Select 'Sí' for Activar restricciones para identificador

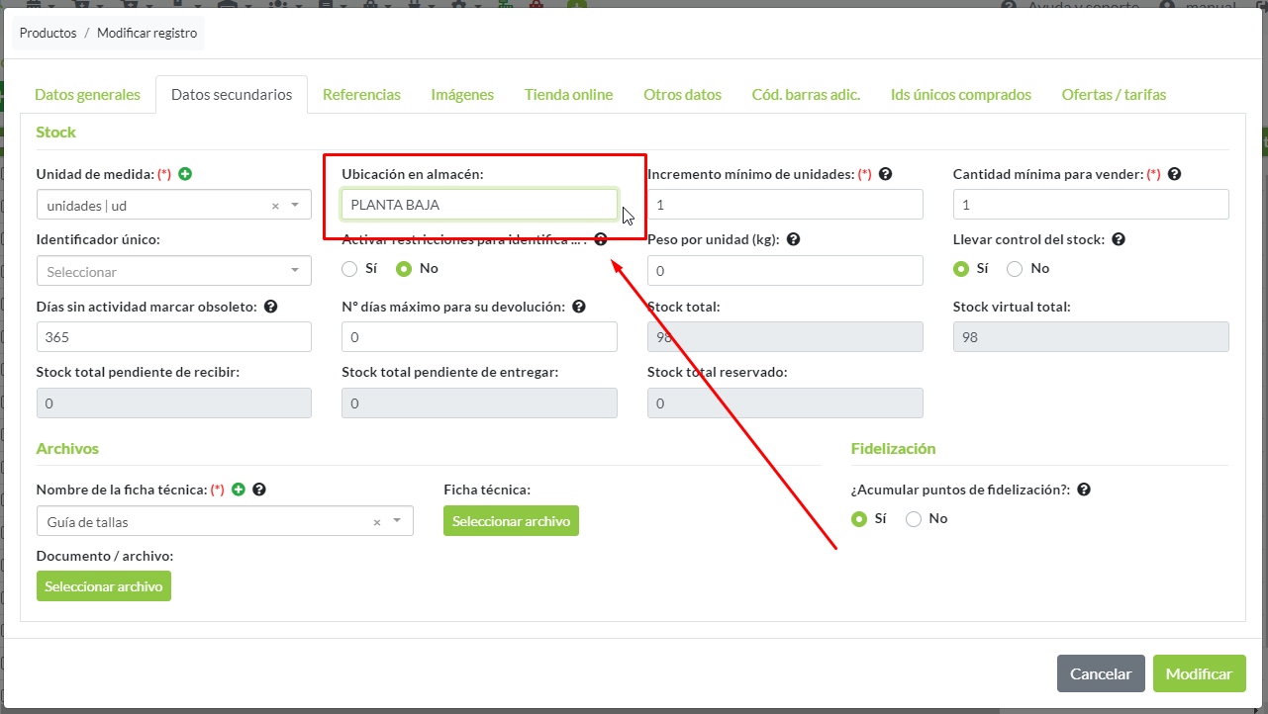pyautogui.click(x=349, y=268)
